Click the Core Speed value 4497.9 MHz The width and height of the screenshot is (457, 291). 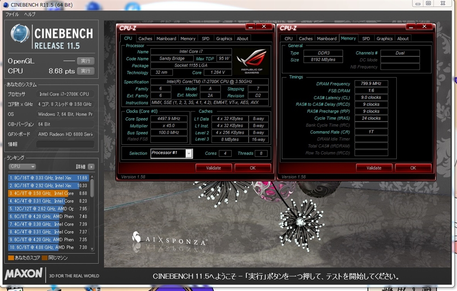[169, 119]
